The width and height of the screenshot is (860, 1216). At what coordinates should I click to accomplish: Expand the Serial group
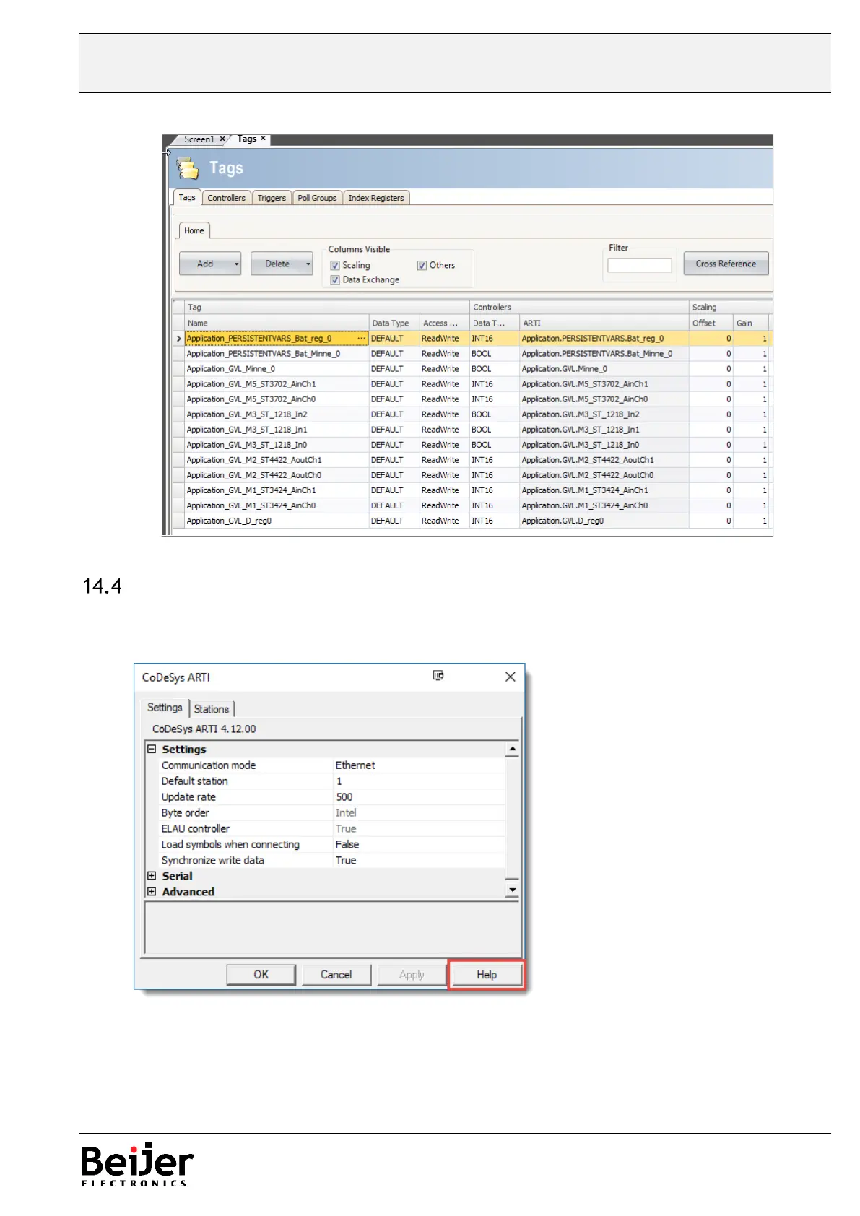152,876
